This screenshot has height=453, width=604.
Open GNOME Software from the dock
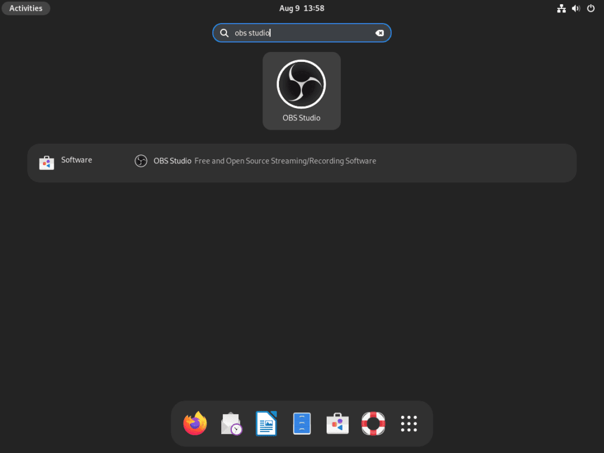337,423
